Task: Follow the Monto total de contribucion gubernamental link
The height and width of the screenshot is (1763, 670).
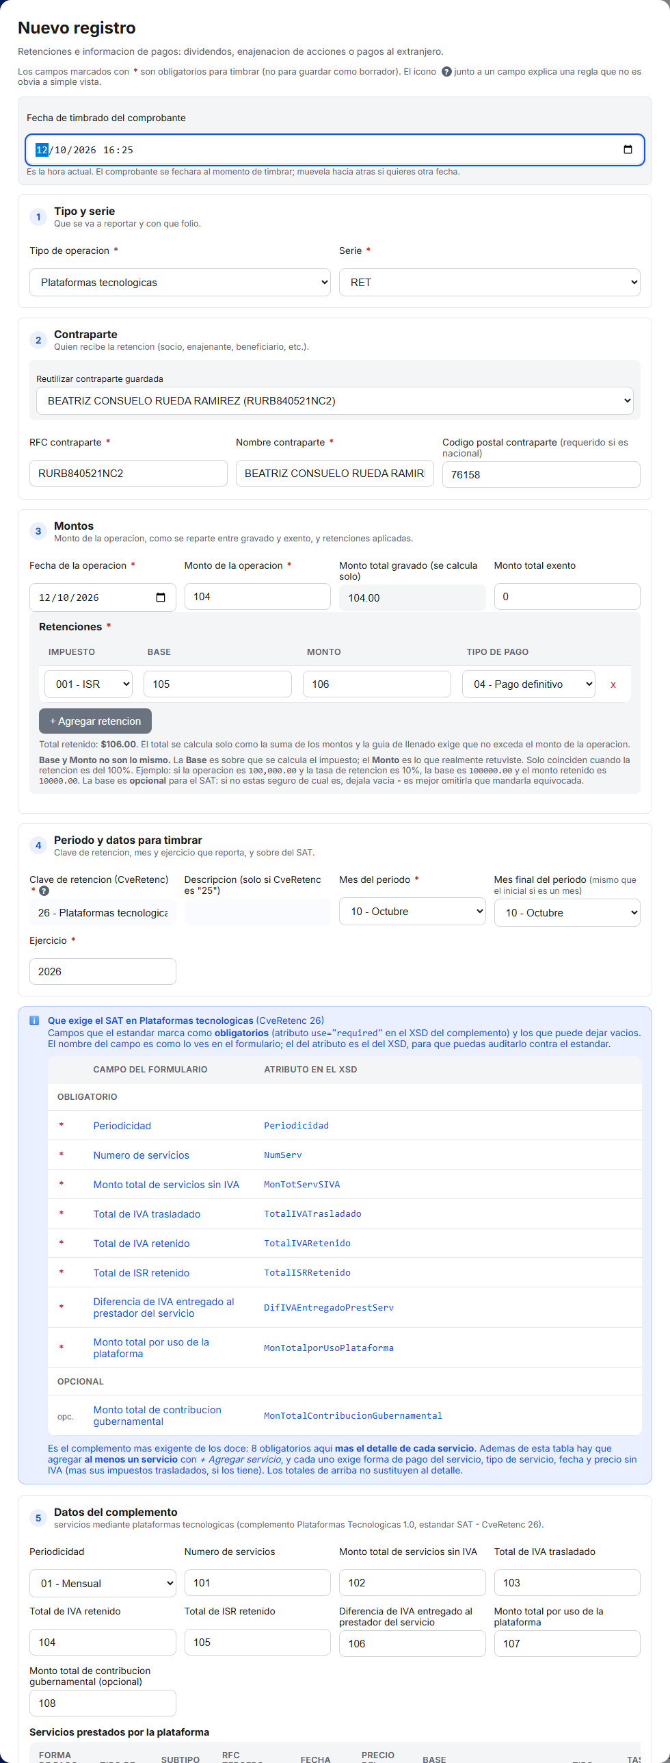Action: click(x=157, y=1416)
